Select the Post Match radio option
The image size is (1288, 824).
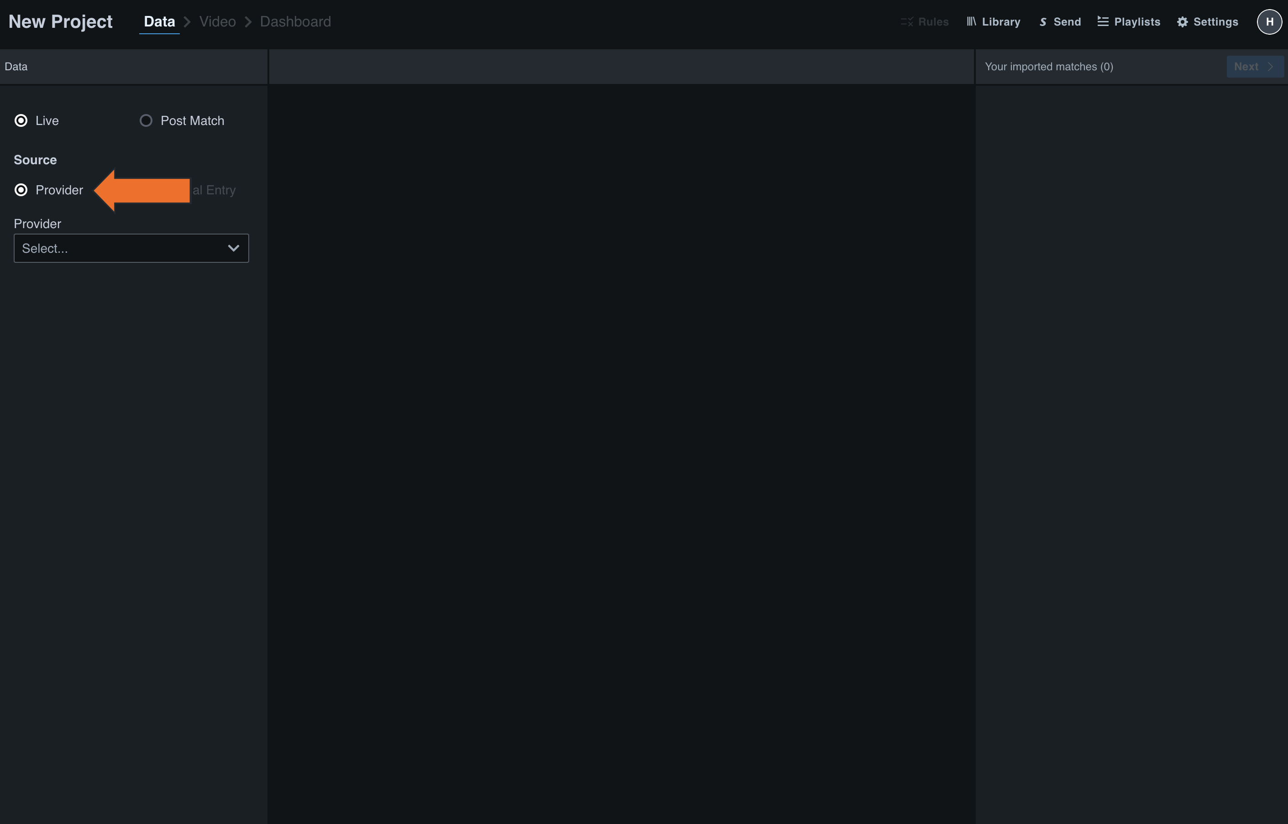[146, 120]
